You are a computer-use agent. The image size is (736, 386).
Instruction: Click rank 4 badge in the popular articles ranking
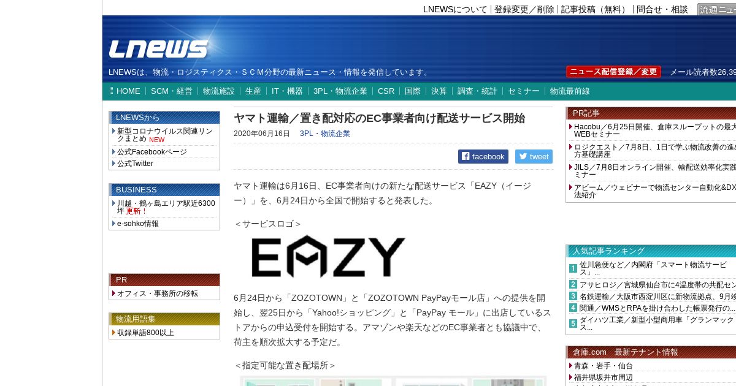pos(573,308)
